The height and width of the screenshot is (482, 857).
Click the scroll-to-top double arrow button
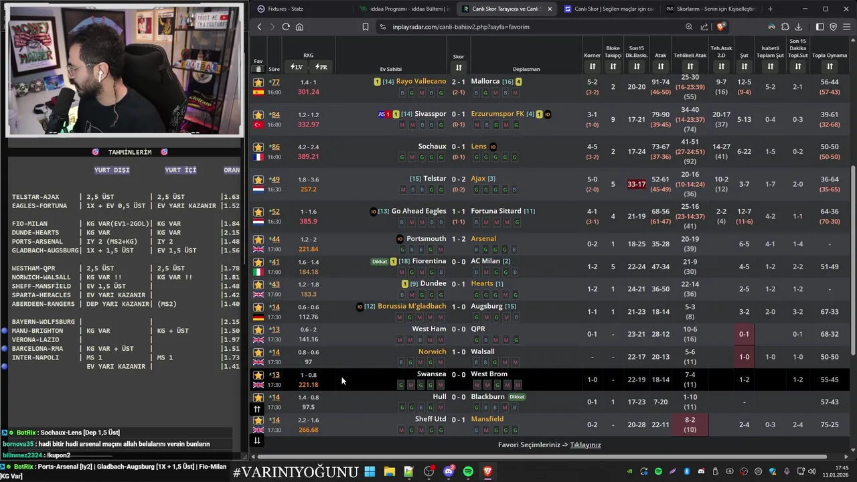256,409
